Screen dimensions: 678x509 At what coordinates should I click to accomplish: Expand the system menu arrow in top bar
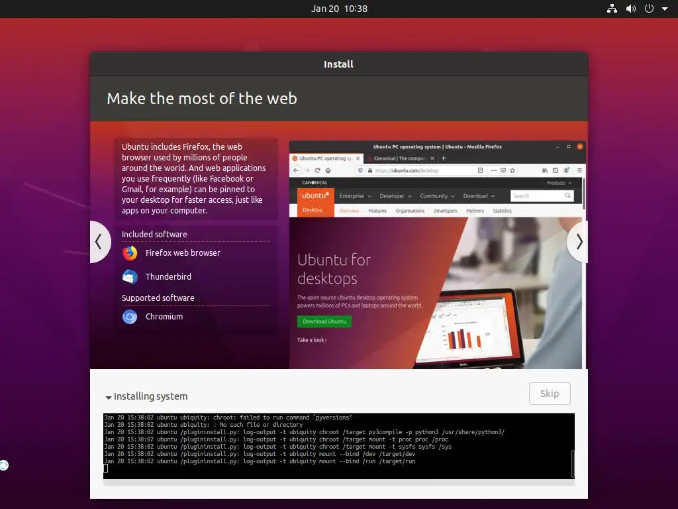pyautogui.click(x=665, y=9)
